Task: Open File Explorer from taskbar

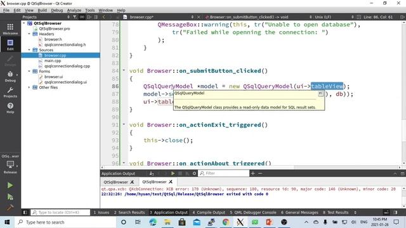Action: coord(167,222)
